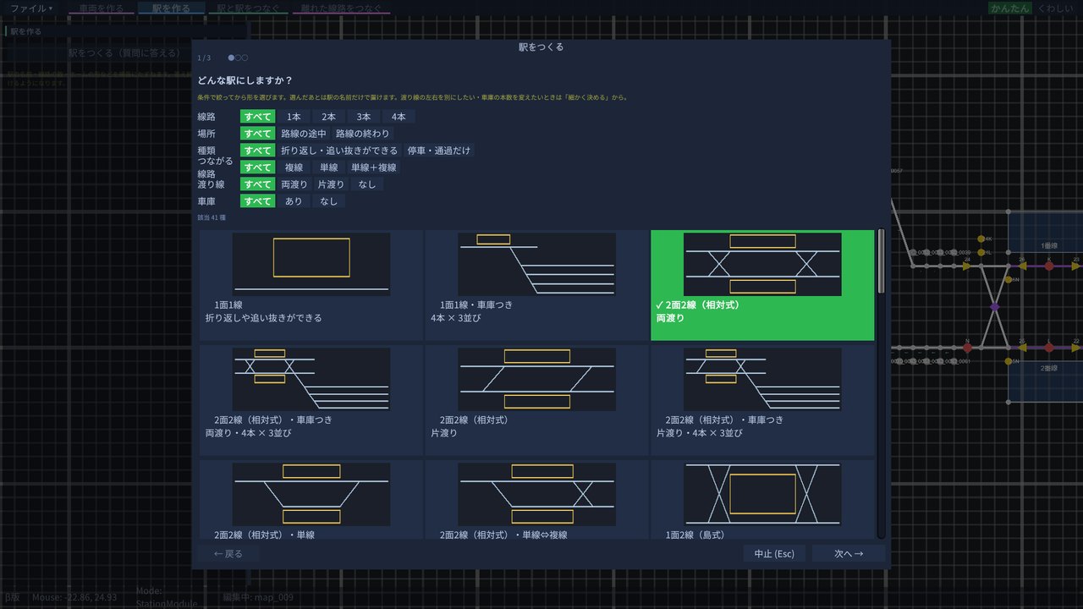
Task: Filter 線路 by 2本
Action: point(328,117)
